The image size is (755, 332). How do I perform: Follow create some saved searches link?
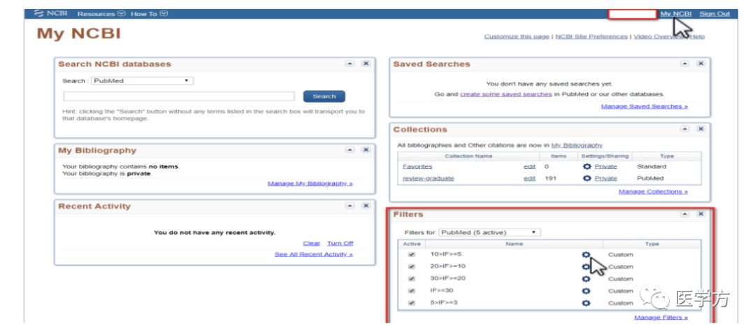pyautogui.click(x=505, y=94)
